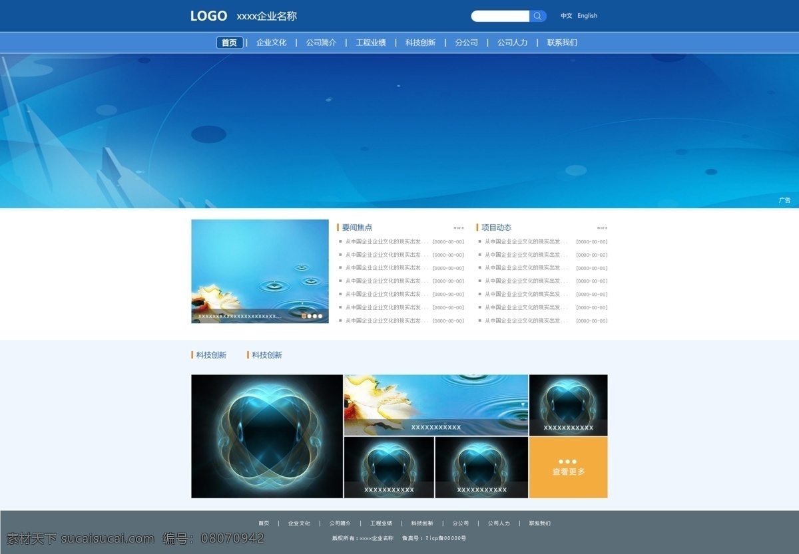Open 分公司 in the footer links
This screenshot has height=554, width=799.
click(461, 523)
